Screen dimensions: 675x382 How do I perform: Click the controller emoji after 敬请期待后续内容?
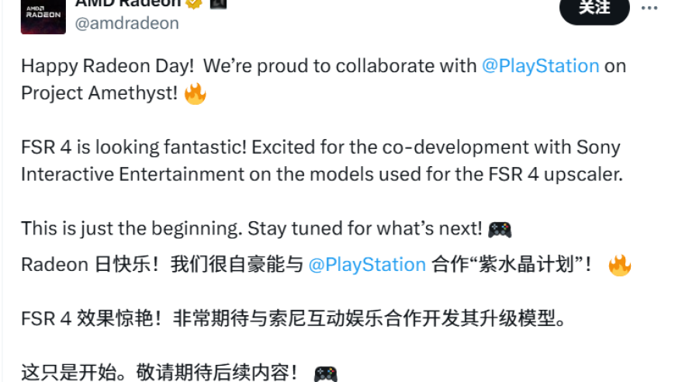click(x=325, y=373)
